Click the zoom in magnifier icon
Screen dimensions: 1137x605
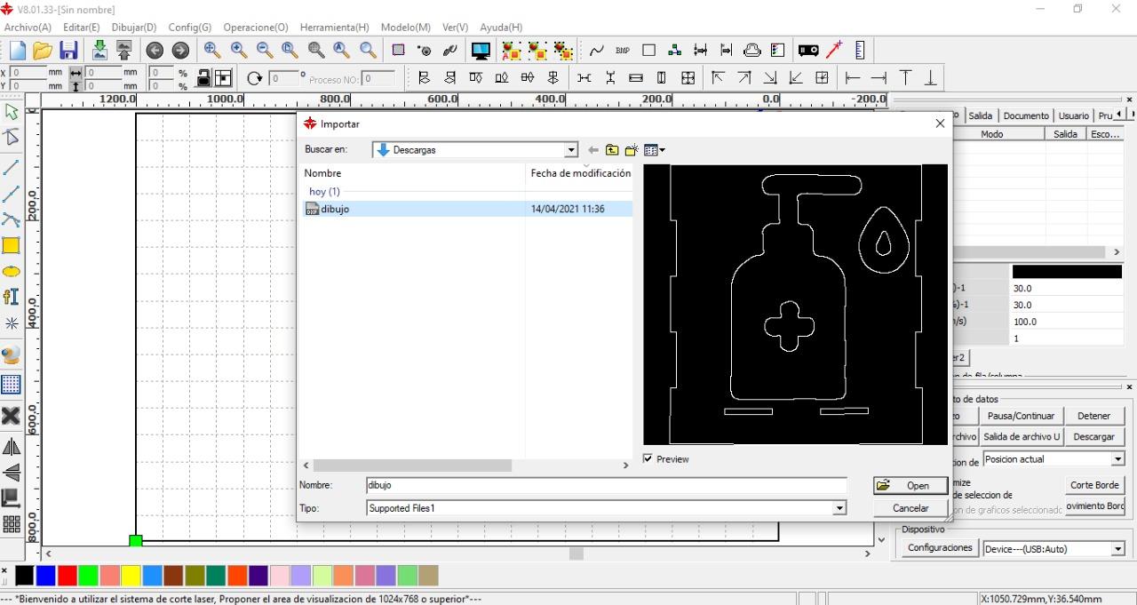[x=238, y=51]
